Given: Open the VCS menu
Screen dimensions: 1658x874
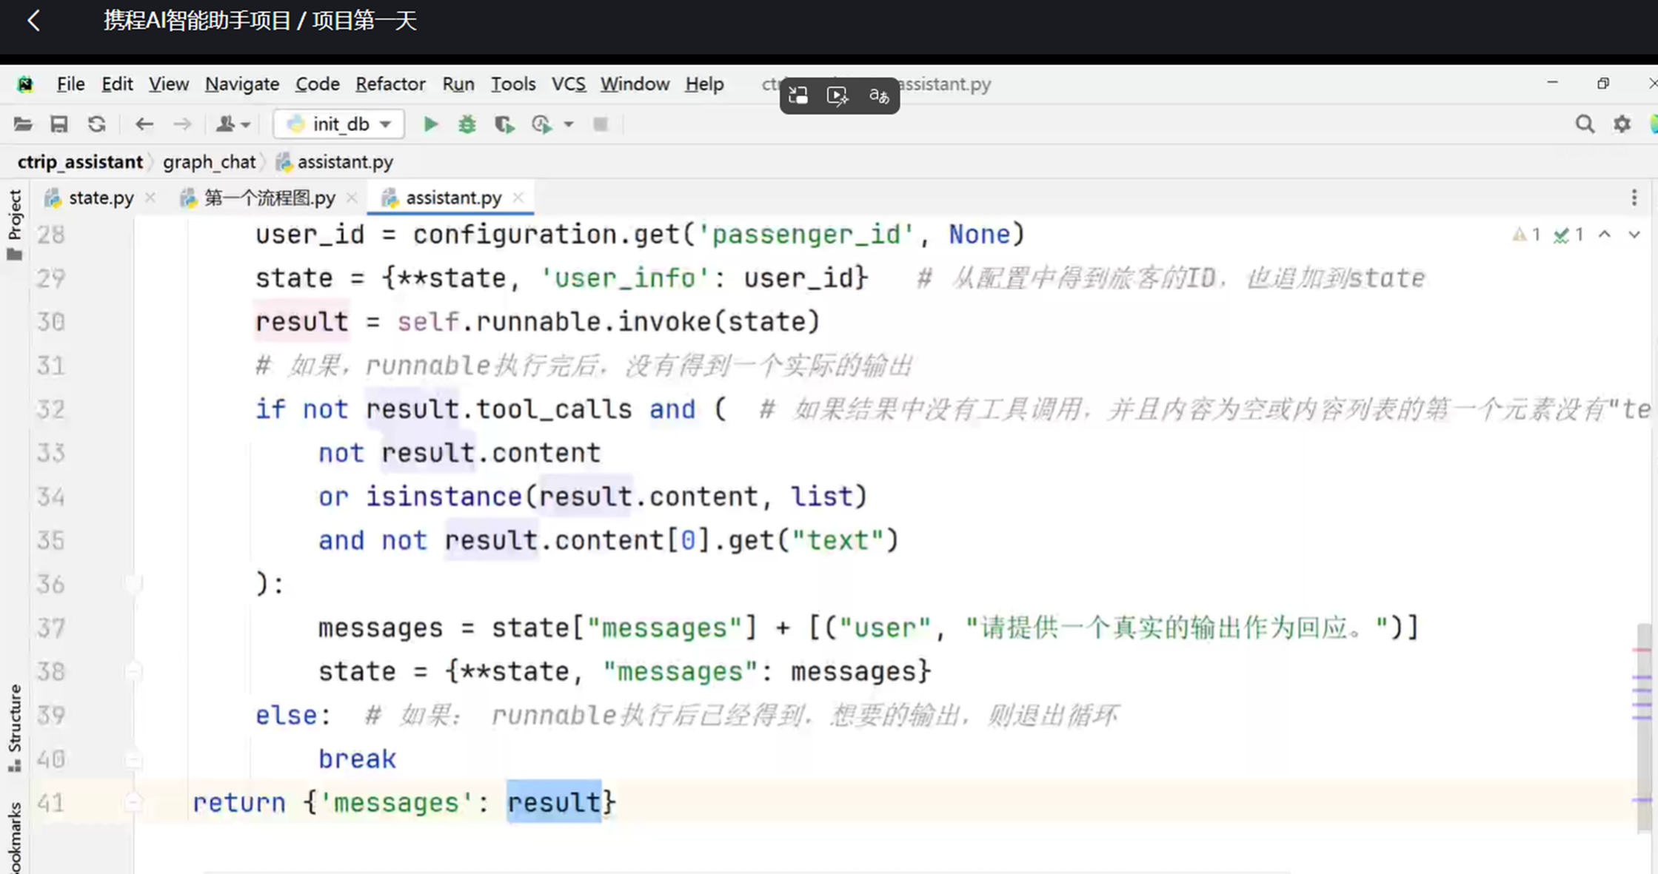Looking at the screenshot, I should pos(568,84).
